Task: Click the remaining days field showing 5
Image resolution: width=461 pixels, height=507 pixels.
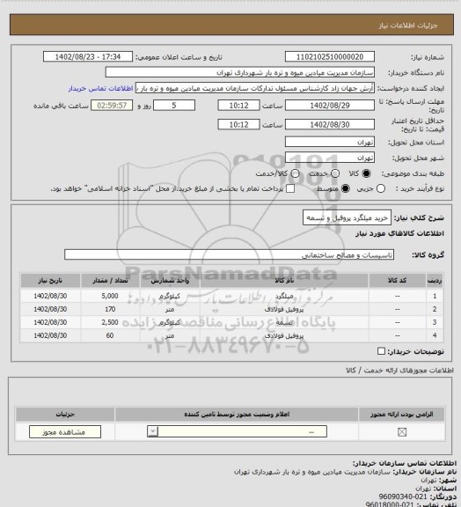Action: click(x=174, y=106)
